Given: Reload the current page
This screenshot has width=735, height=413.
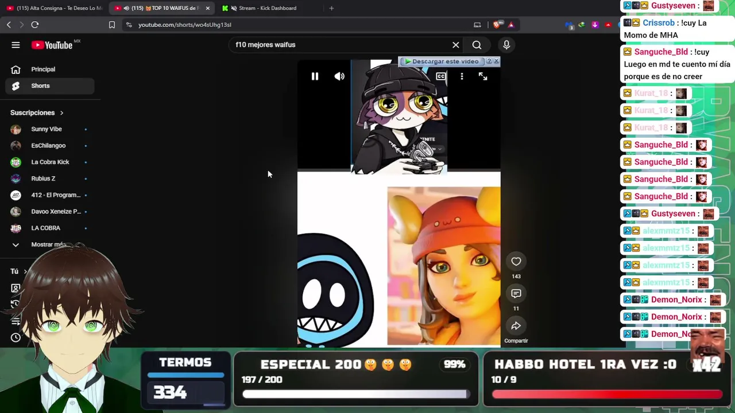Looking at the screenshot, I should click(35, 25).
